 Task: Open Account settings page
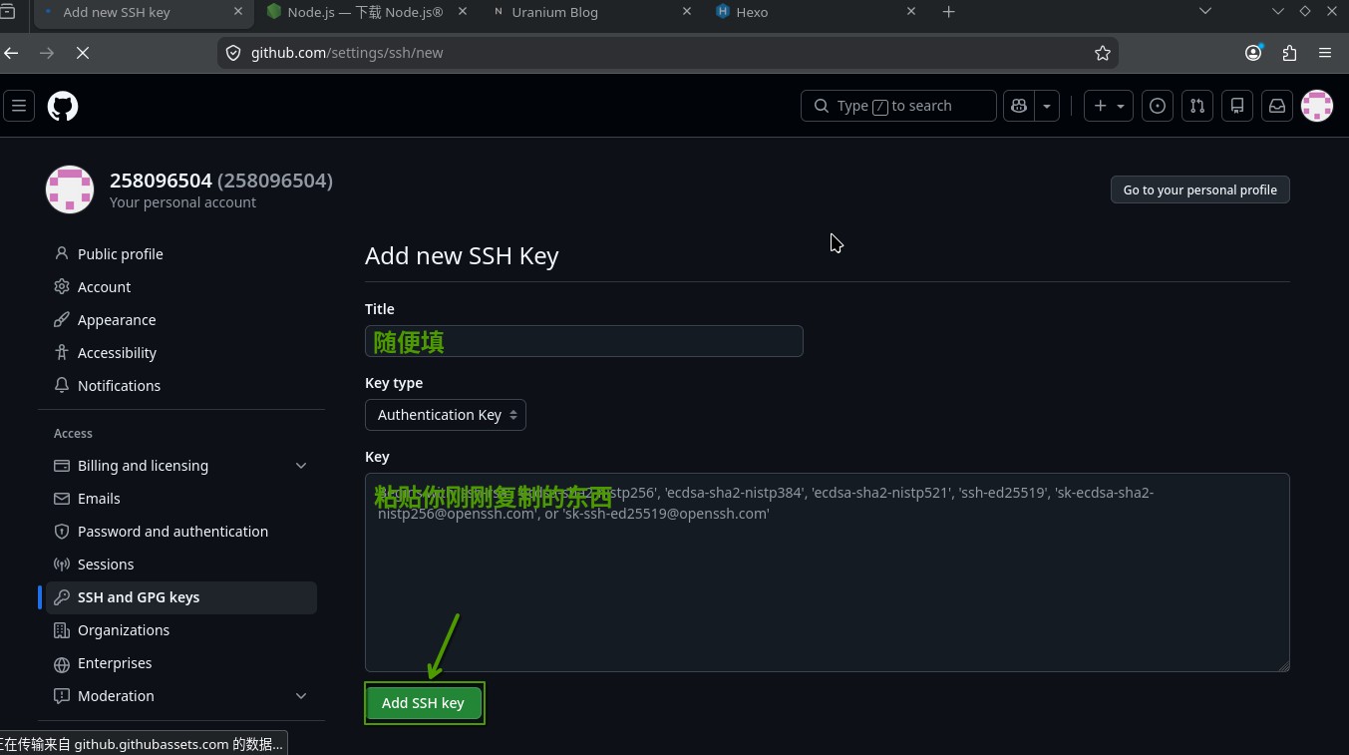[x=181, y=287]
